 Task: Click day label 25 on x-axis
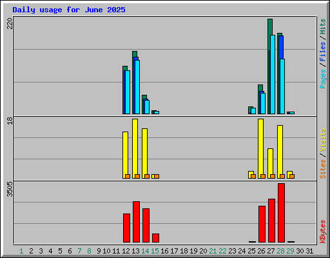[251, 251]
